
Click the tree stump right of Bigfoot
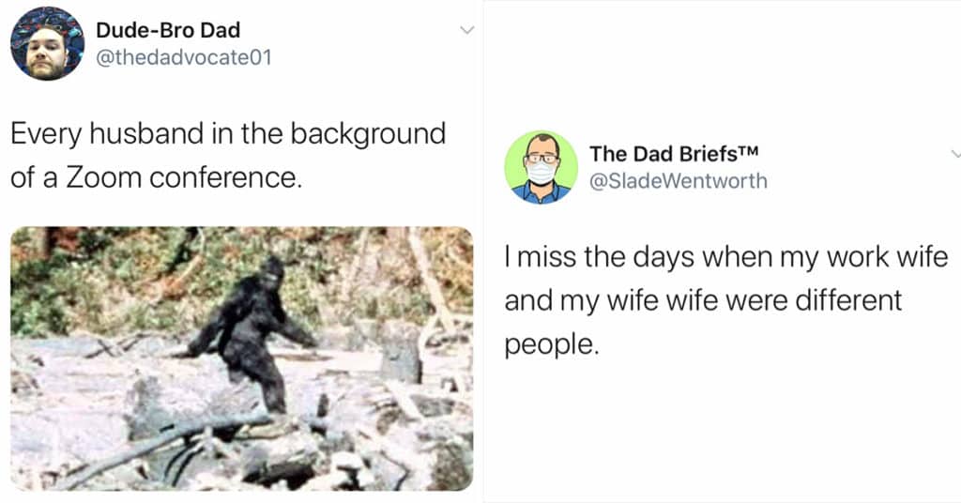[x=401, y=352]
